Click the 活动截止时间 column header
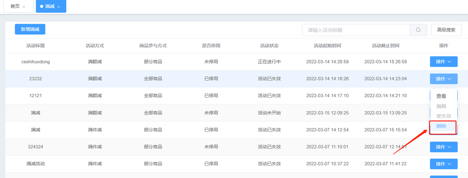The image size is (468, 178). coord(385,46)
